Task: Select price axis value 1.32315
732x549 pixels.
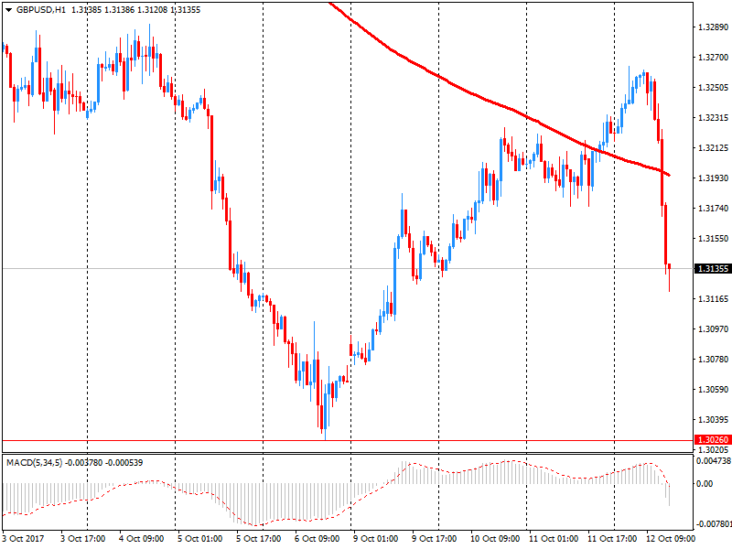Action: click(x=713, y=118)
